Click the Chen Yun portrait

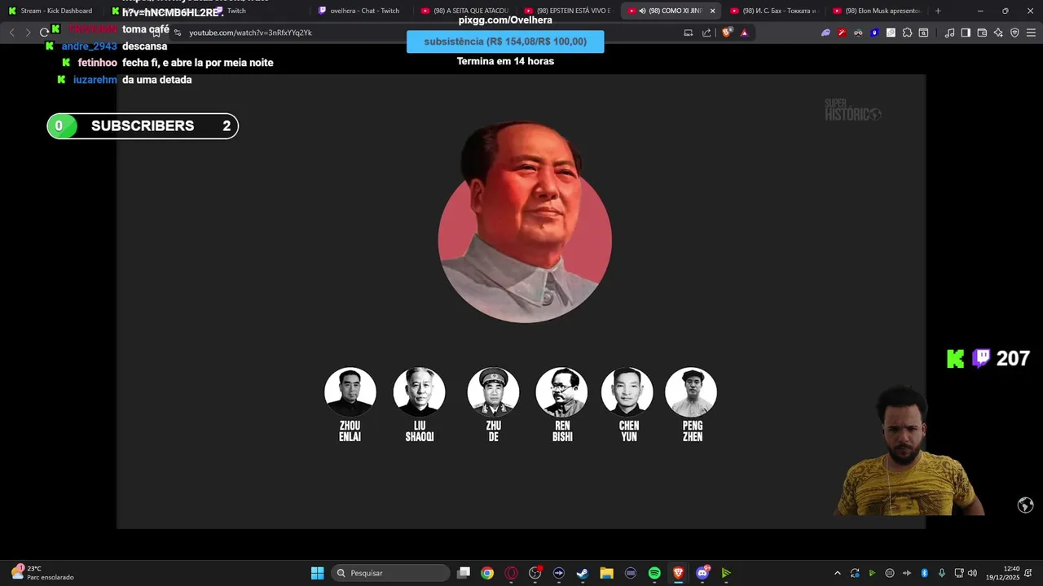[x=627, y=391]
